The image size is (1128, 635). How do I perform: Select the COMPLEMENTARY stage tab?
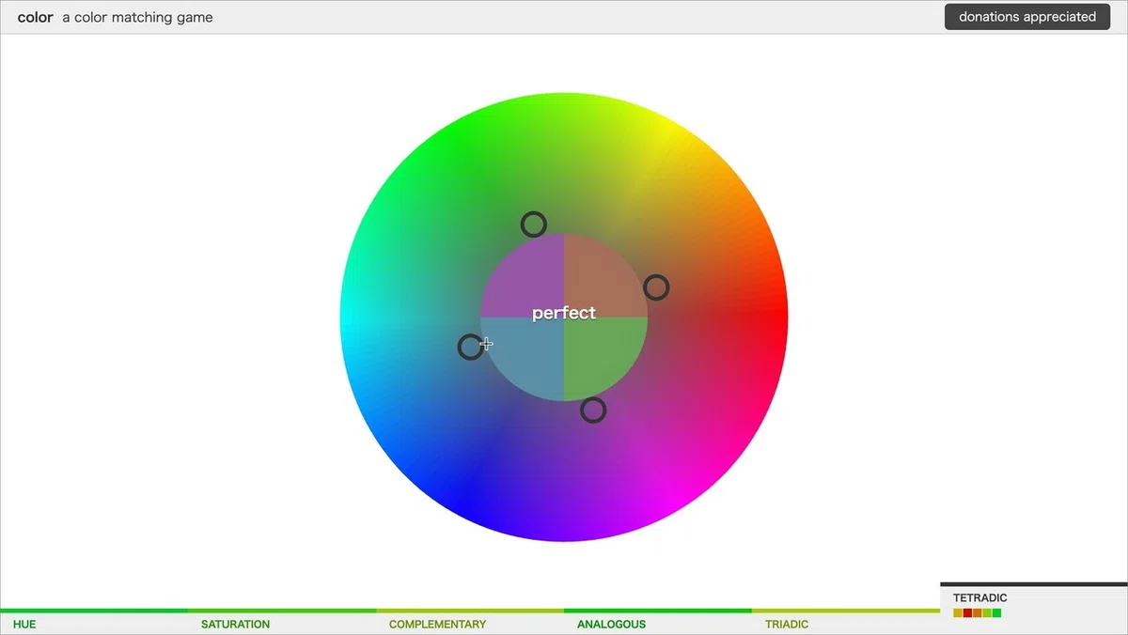click(470, 622)
